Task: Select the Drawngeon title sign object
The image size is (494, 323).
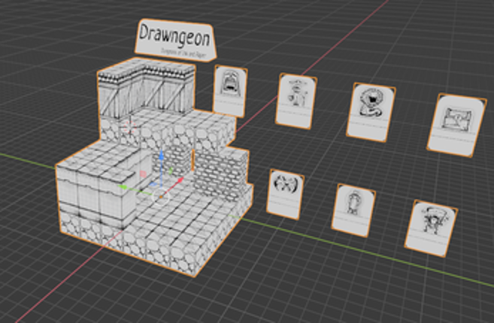Action: [175, 41]
